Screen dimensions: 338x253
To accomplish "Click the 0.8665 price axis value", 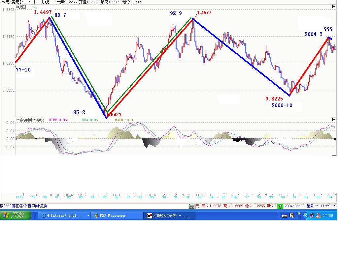I will (8, 90).
